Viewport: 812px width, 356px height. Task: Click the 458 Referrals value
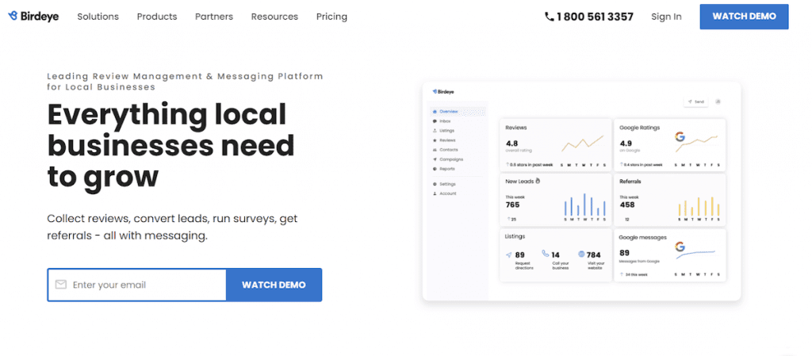[x=626, y=205]
